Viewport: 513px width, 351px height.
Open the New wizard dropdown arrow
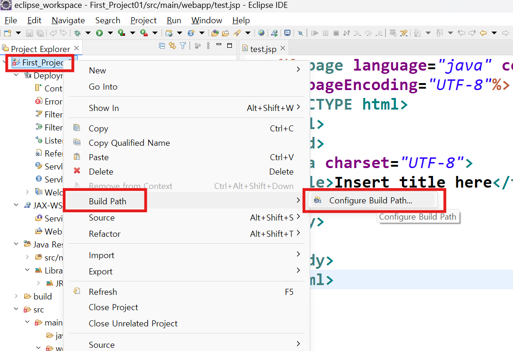(18, 33)
